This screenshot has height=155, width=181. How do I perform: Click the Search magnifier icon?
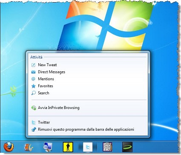click(x=33, y=93)
